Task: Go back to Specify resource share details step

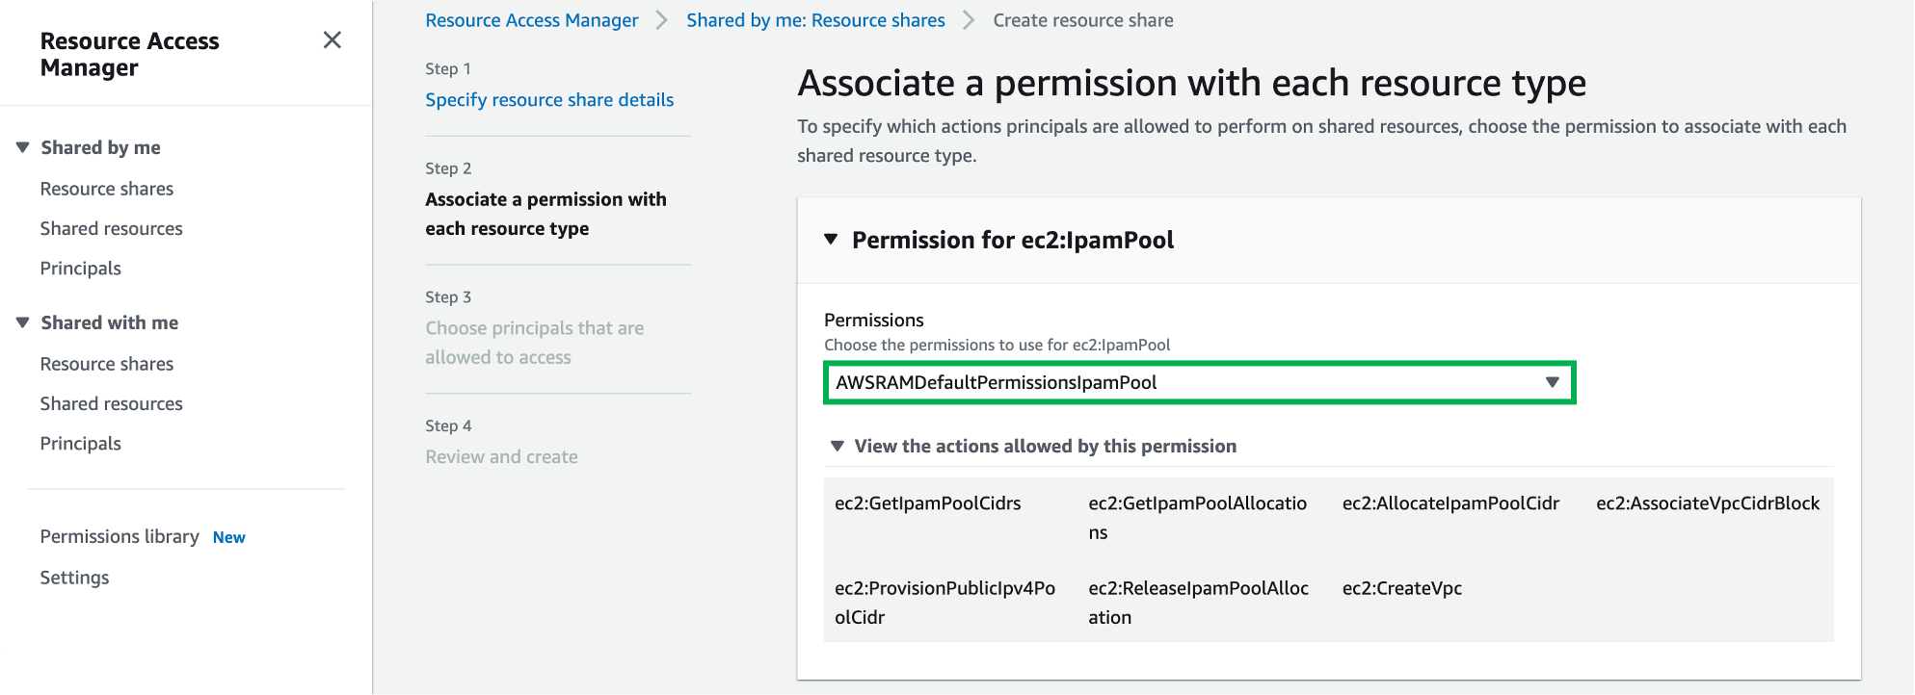Action: click(x=549, y=100)
